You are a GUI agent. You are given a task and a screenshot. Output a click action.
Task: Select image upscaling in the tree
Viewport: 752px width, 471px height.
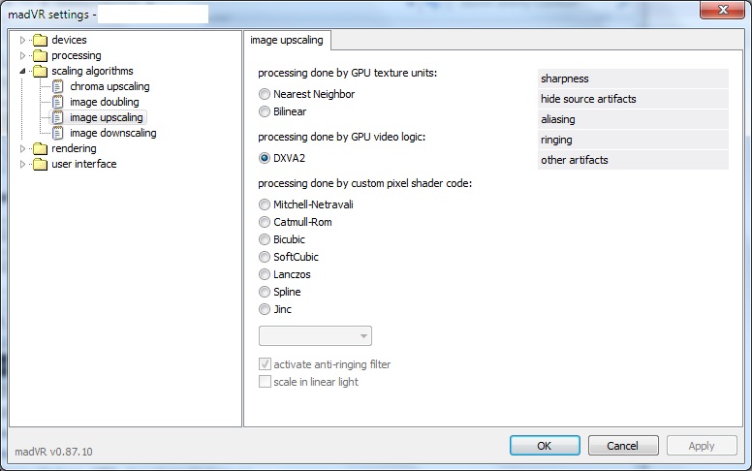107,118
